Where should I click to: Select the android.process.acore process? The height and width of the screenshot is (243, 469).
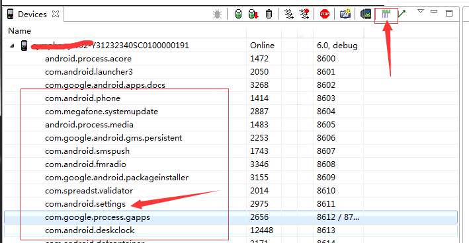click(88, 59)
